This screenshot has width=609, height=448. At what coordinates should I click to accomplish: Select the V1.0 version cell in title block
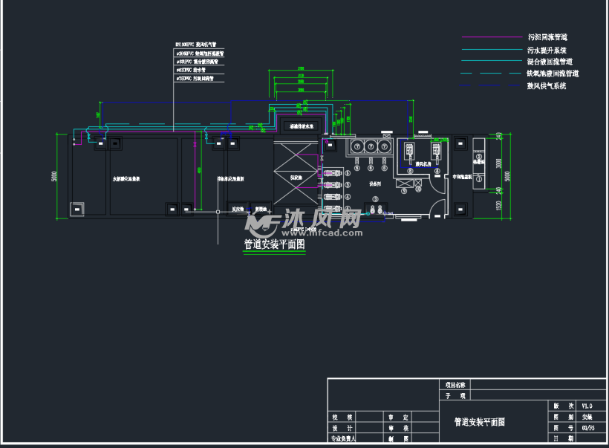coord(587,406)
